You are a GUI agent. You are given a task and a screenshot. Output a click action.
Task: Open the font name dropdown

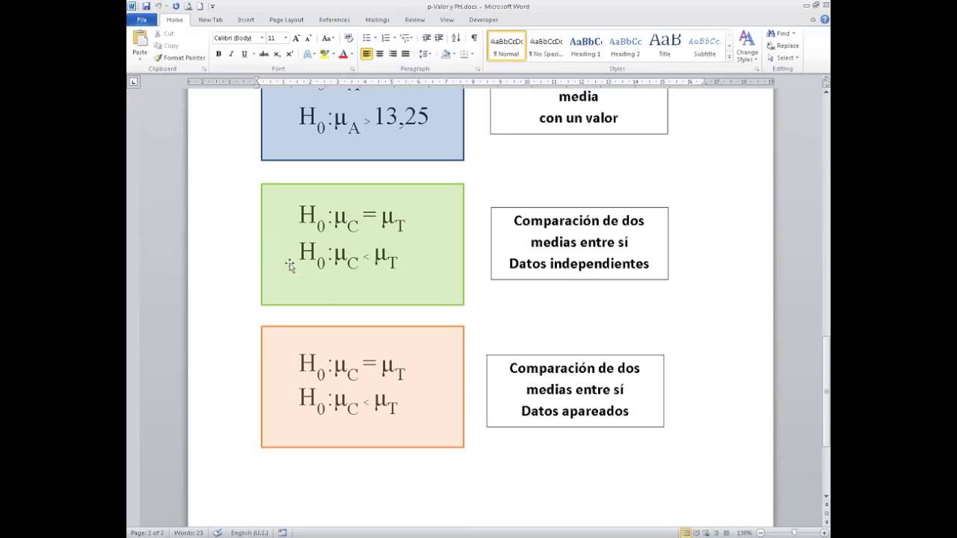tap(262, 38)
